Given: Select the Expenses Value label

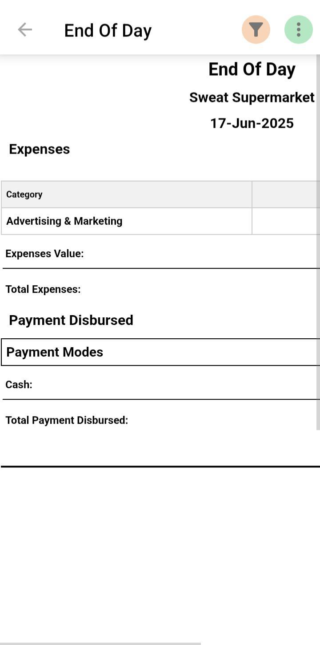Looking at the screenshot, I should (44, 254).
